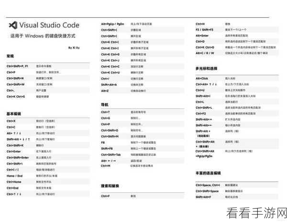287x222 pixels.
Task: Select the "Ctrl+C" shortcut text
Action: 11,127
